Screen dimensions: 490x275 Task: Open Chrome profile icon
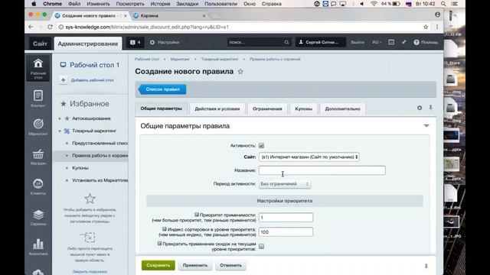point(437,15)
